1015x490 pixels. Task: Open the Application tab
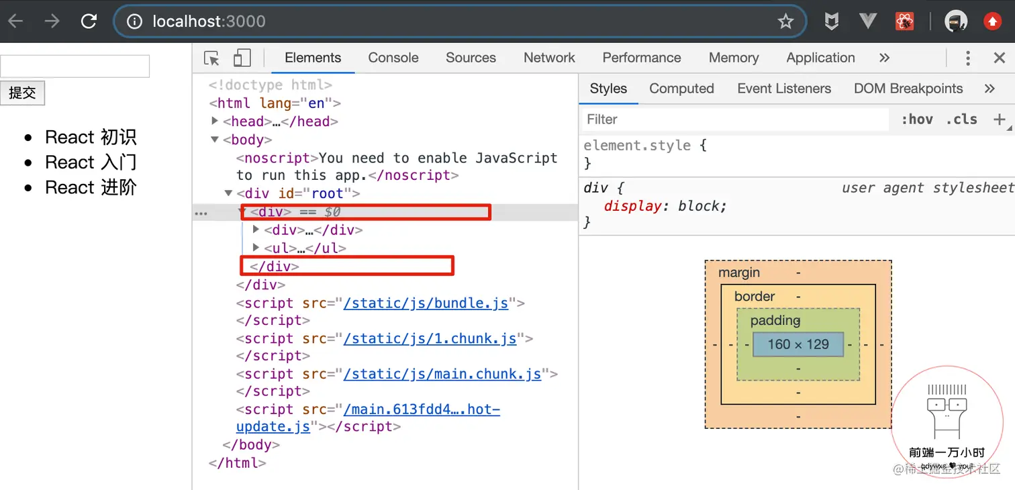pyautogui.click(x=820, y=58)
